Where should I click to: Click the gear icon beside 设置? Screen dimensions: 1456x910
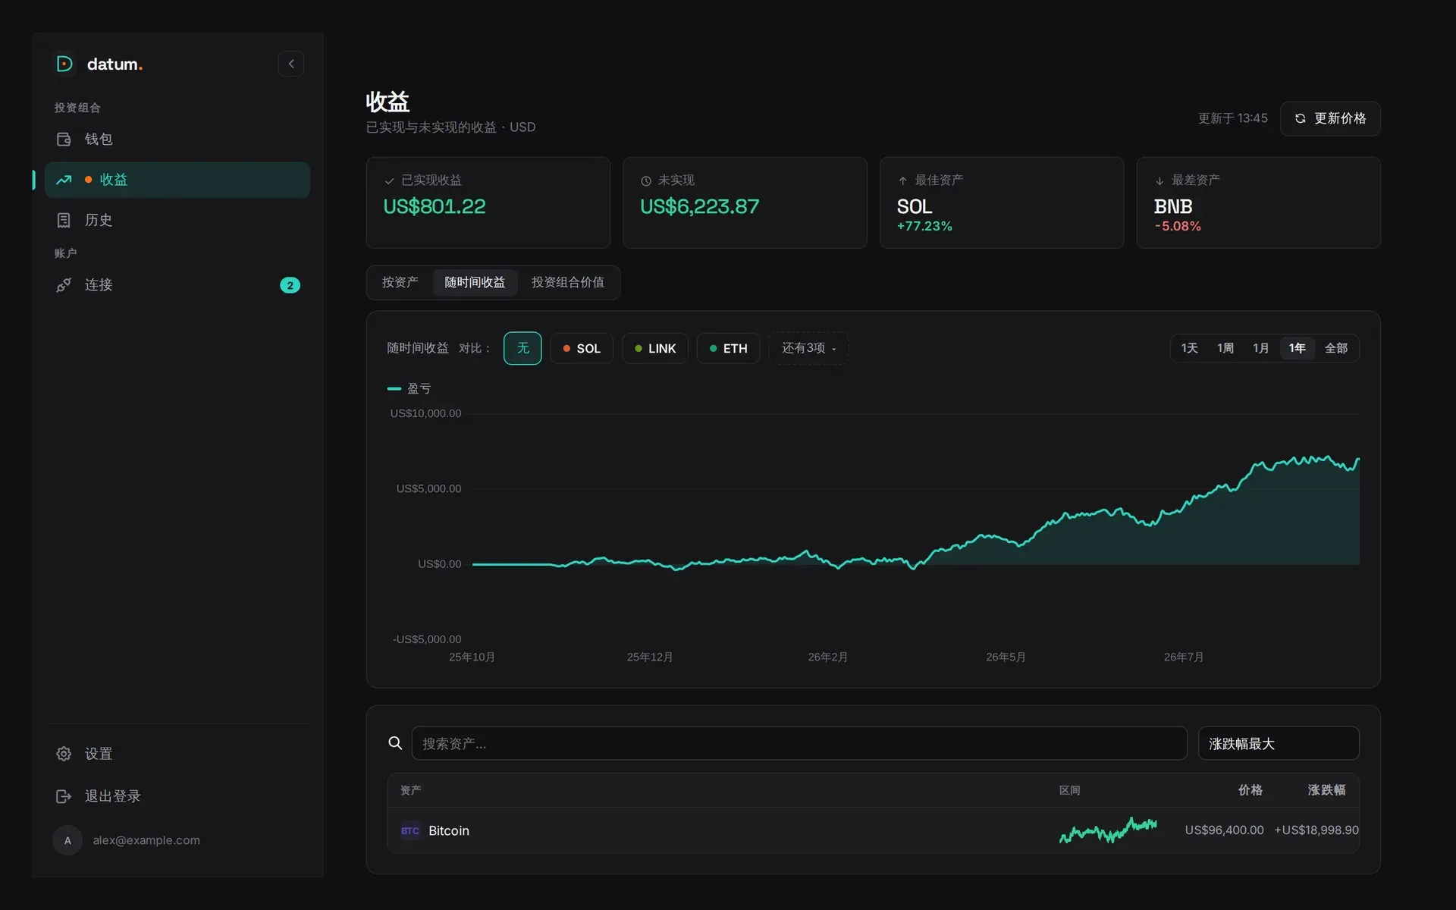click(64, 754)
